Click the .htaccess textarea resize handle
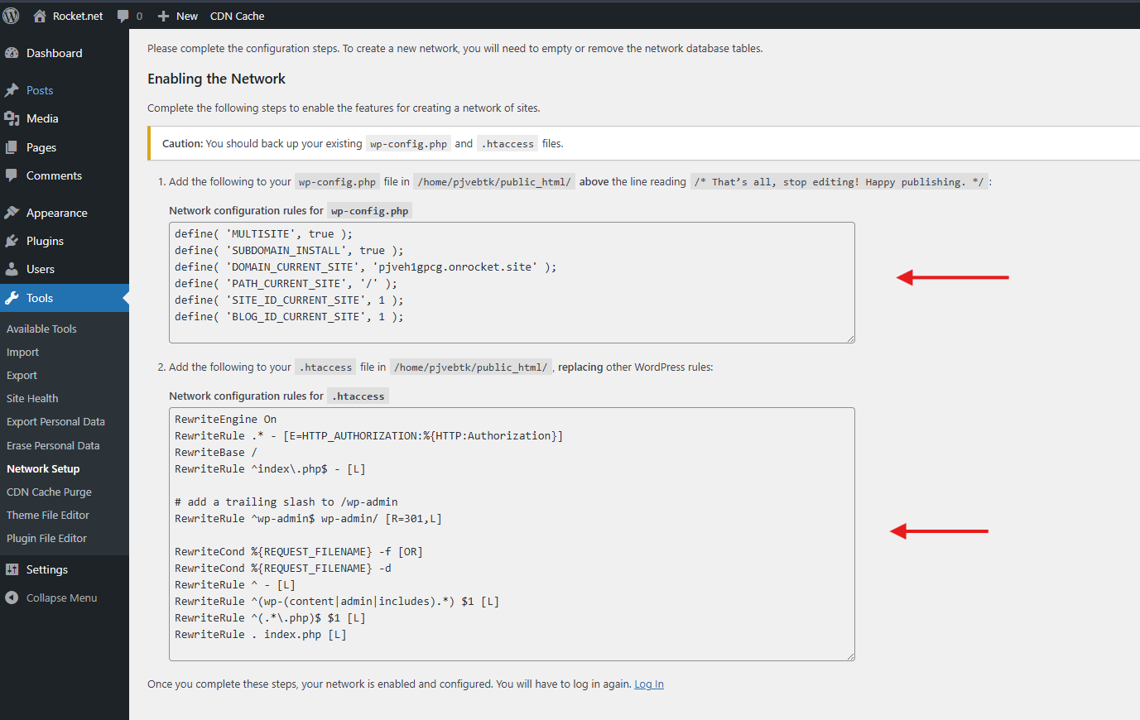 click(849, 655)
